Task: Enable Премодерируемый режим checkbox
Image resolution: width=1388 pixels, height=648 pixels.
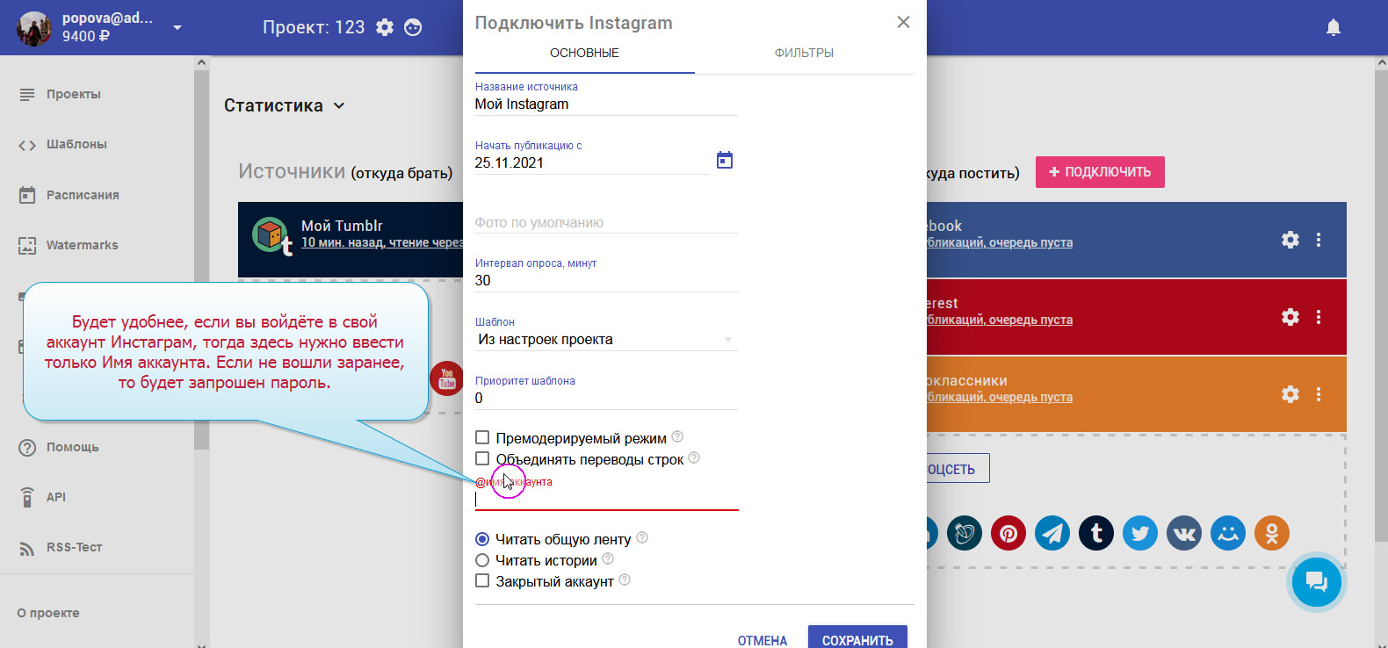Action: [x=482, y=437]
